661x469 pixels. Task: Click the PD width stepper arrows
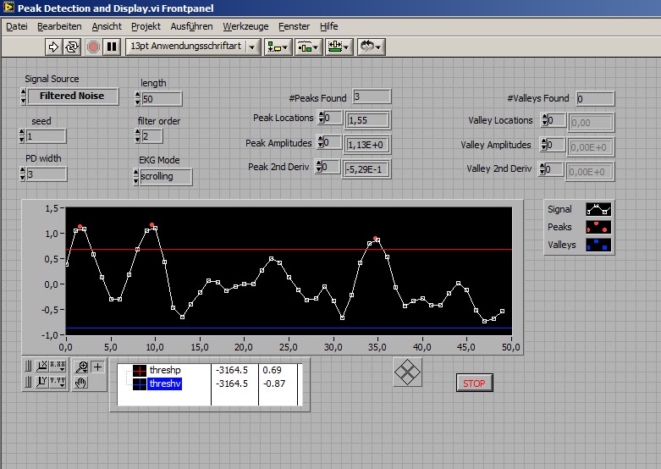point(22,174)
